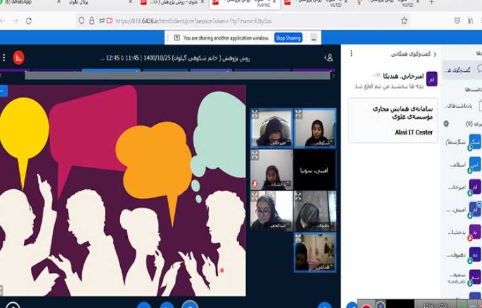Open the Firefox library icon
The image size is (482, 308).
click(x=470, y=21)
